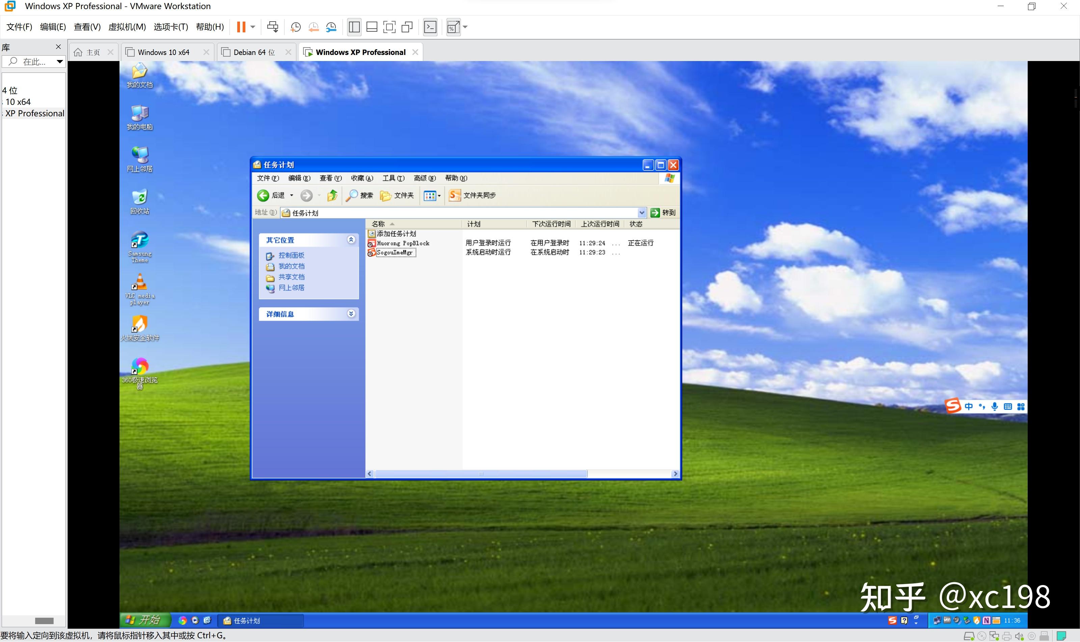Launch 360 browser from the quick launch bar
Screen dimensions: 1080x642
click(x=182, y=621)
